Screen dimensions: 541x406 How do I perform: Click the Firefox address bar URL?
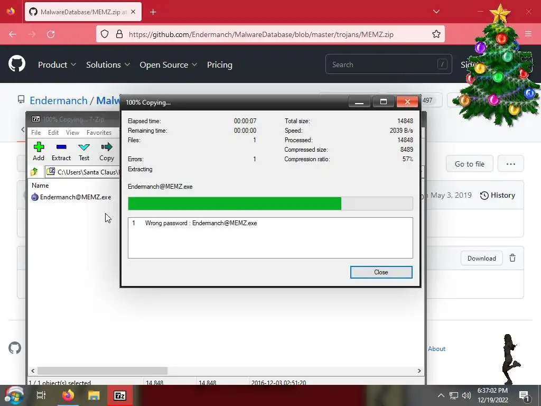click(x=261, y=34)
